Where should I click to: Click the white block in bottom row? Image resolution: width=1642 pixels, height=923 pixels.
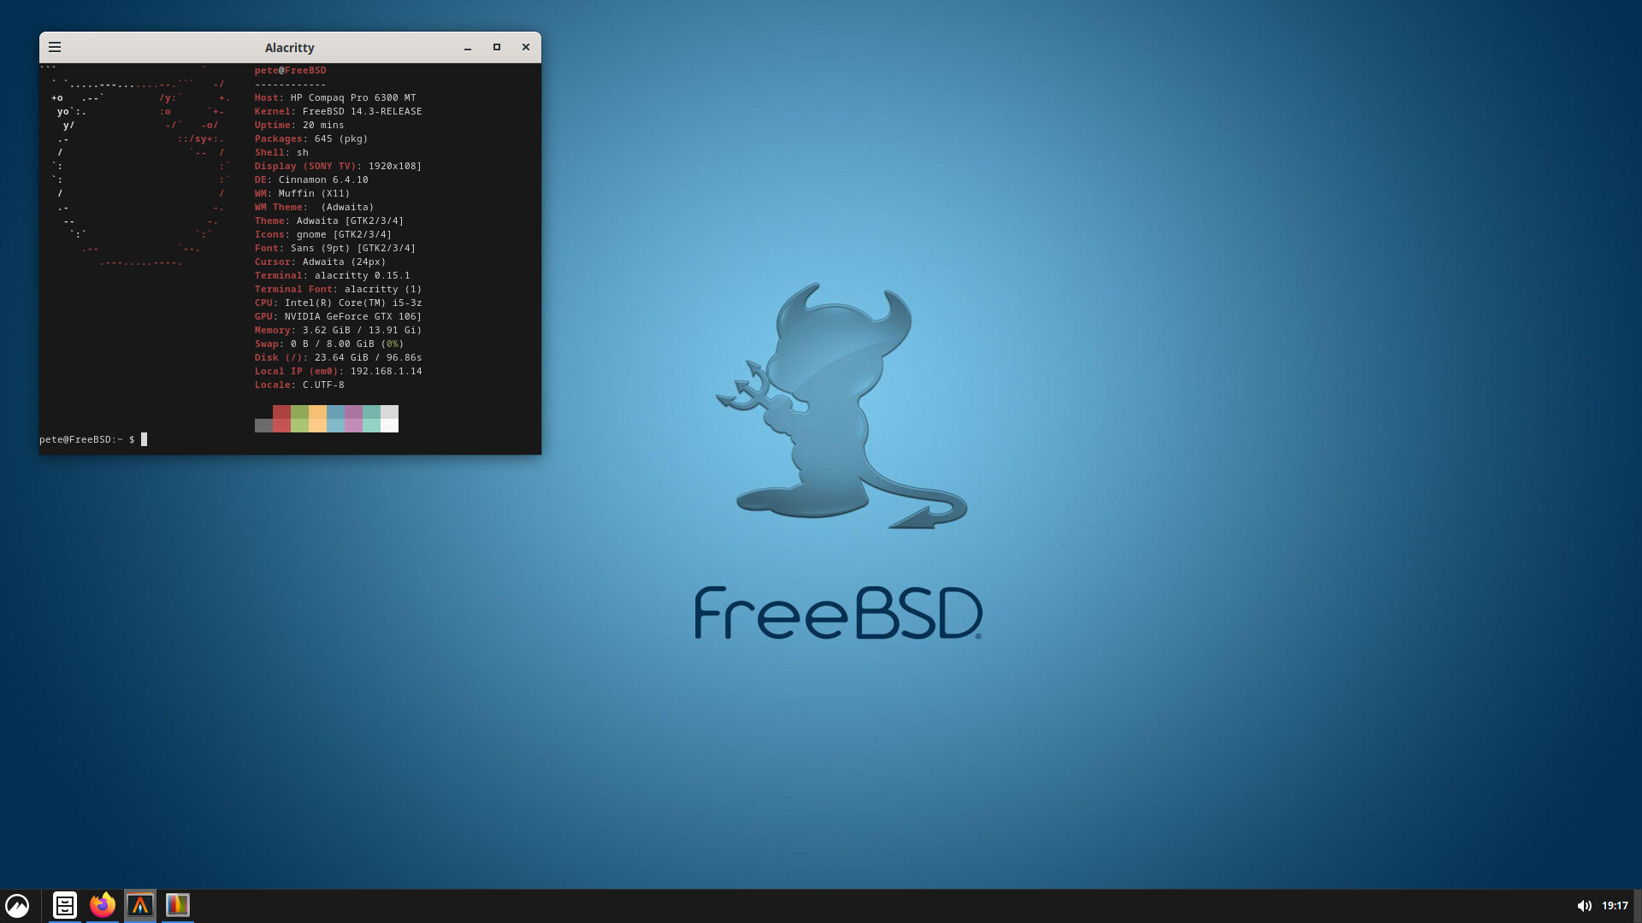pyautogui.click(x=389, y=426)
